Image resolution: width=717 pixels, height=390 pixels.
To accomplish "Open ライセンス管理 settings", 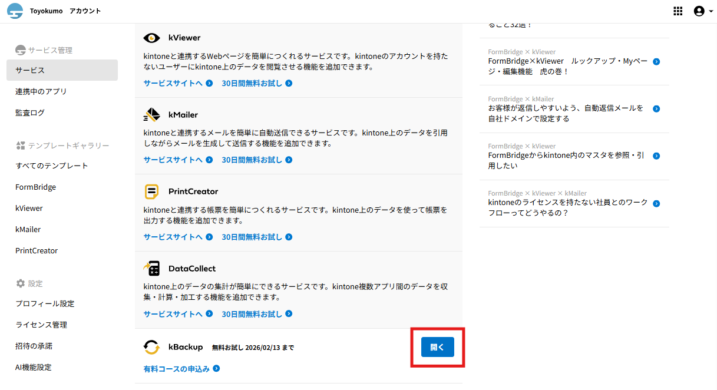I will pos(41,325).
